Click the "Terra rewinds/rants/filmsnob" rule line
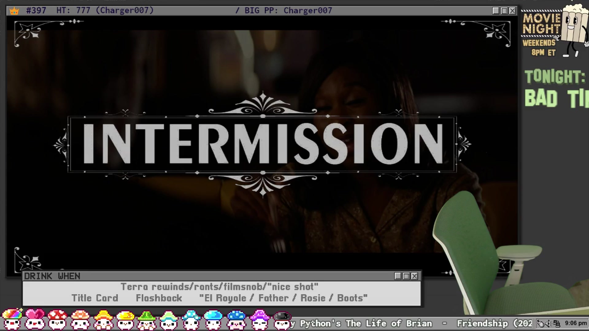Image resolution: width=589 pixels, height=331 pixels. (220, 287)
